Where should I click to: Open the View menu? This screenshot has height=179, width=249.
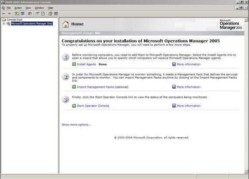point(28,8)
